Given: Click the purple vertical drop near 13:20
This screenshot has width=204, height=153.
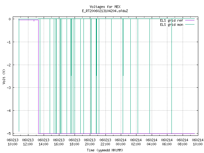Looking at the screenshot, I should [x=38, y=77].
